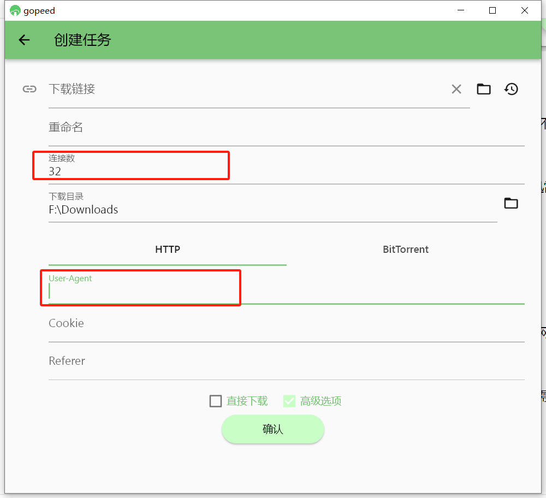The height and width of the screenshot is (498, 546).
Task: Disable the 高级选项 checkbox
Action: (x=289, y=401)
